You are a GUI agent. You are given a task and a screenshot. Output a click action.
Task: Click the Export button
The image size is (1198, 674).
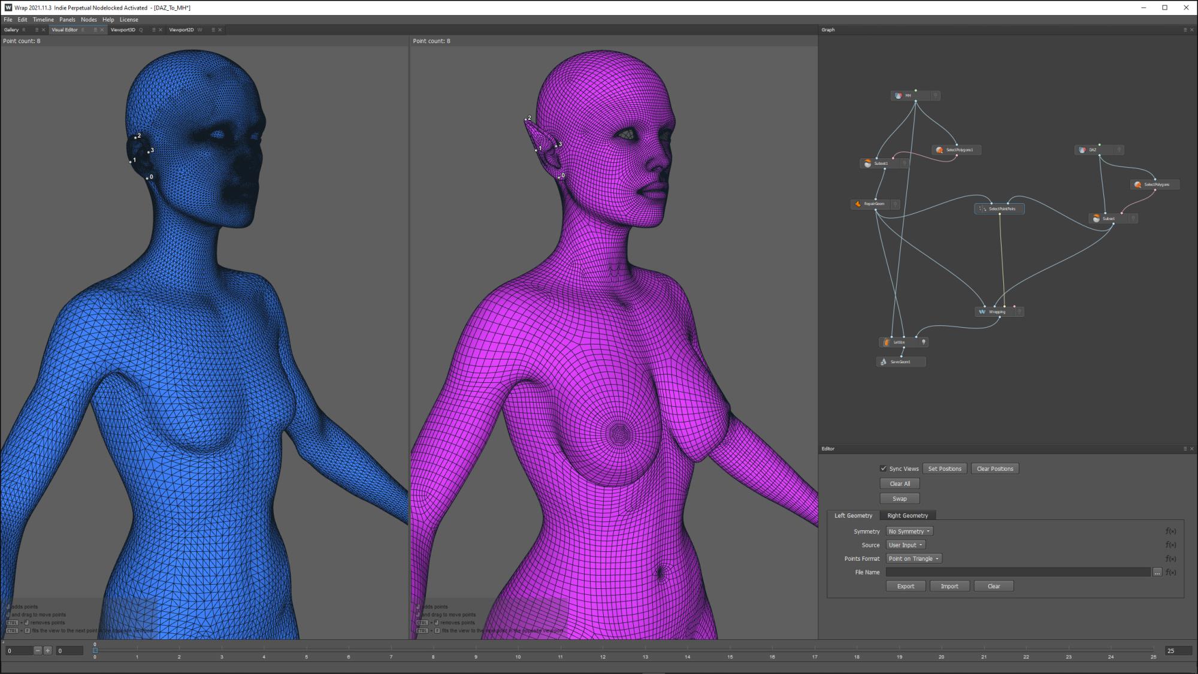[x=906, y=586]
